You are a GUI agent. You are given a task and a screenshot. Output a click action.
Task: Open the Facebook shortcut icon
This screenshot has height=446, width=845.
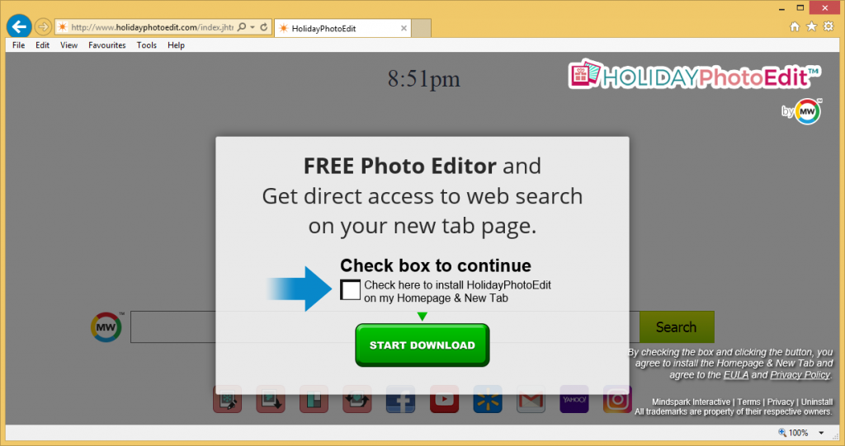tap(400, 400)
